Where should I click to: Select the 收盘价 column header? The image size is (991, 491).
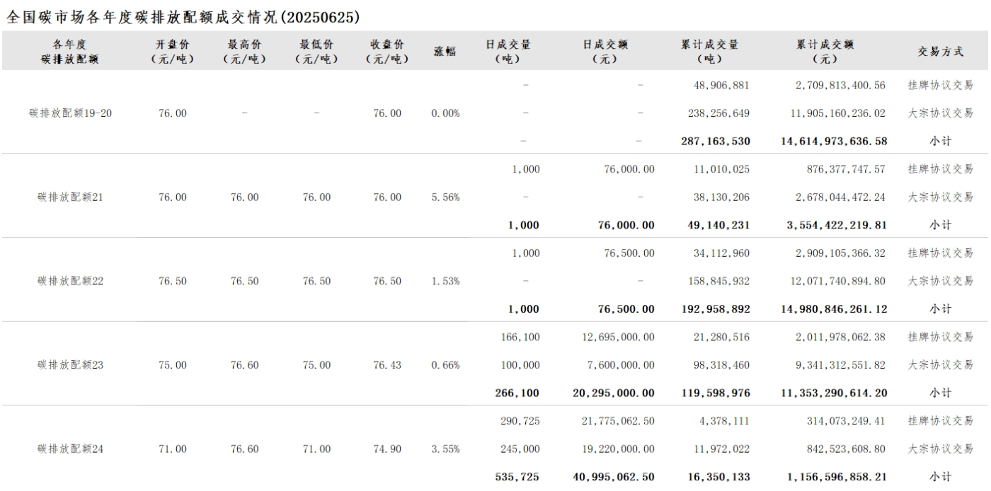point(387,52)
